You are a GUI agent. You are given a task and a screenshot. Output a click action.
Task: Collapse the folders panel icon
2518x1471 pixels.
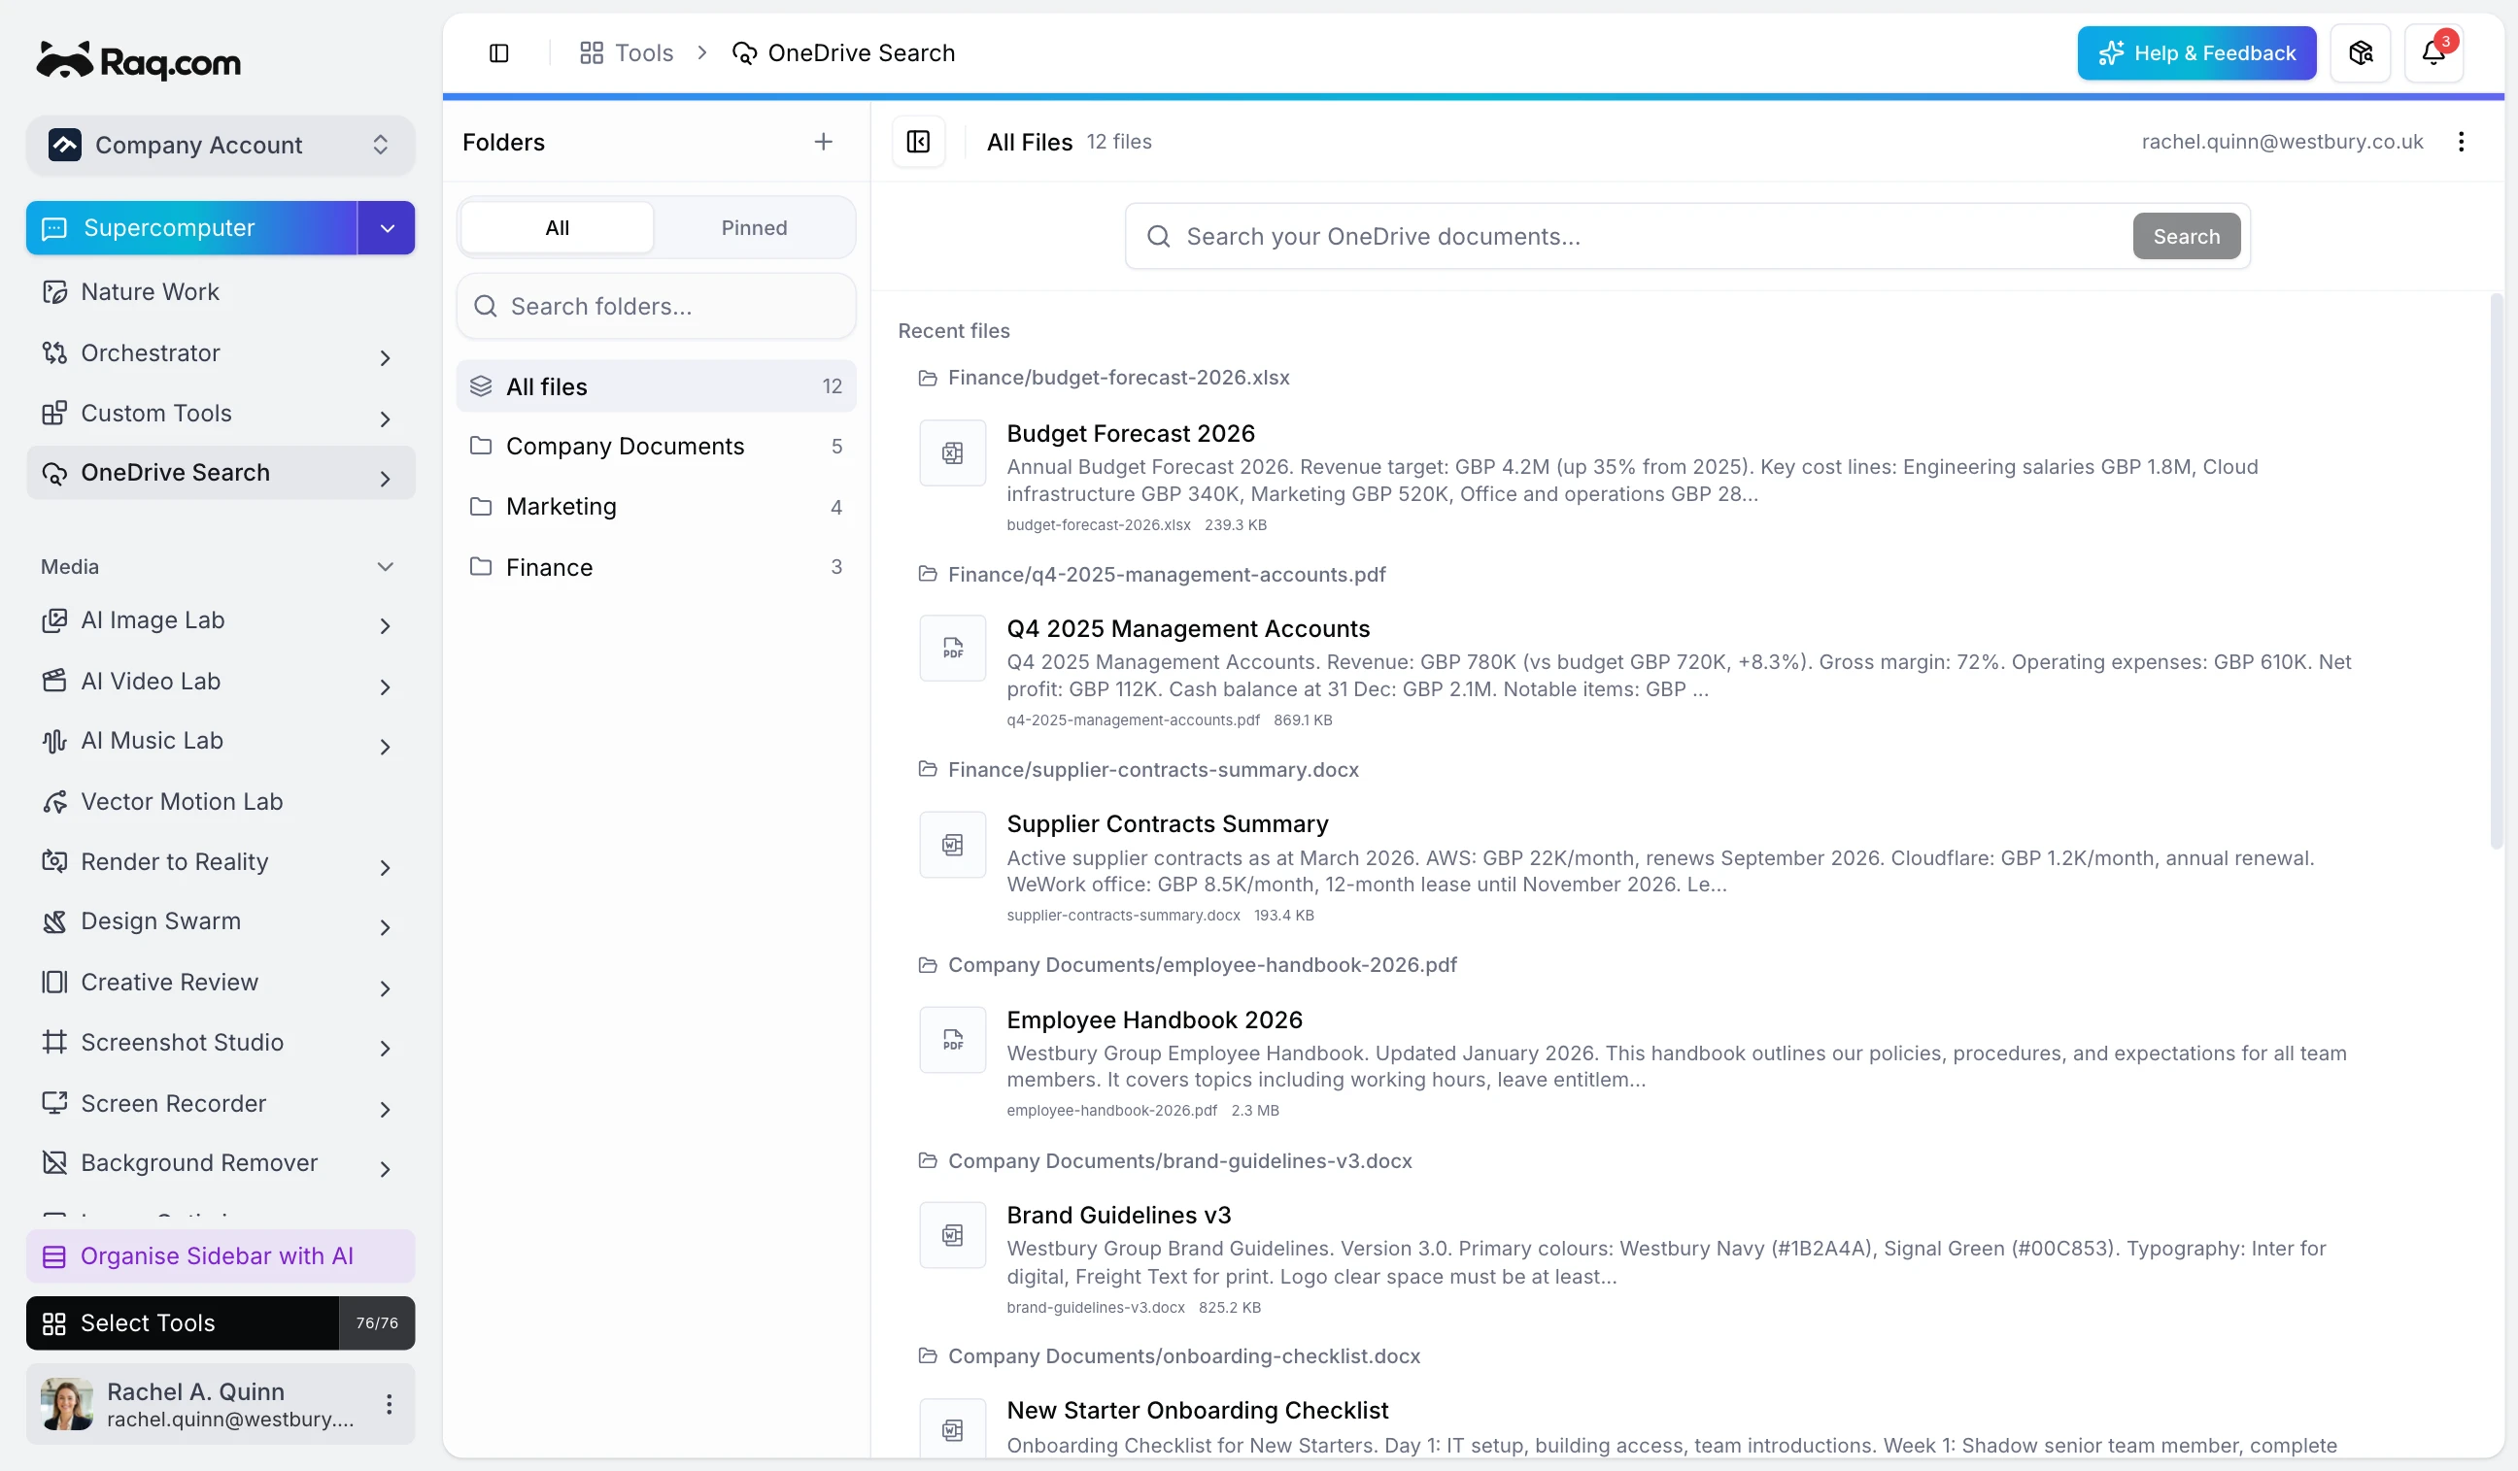918,142
